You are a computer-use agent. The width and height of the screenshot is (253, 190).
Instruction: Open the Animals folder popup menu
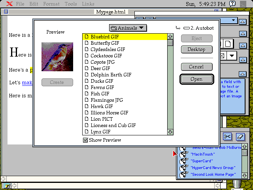(128, 28)
